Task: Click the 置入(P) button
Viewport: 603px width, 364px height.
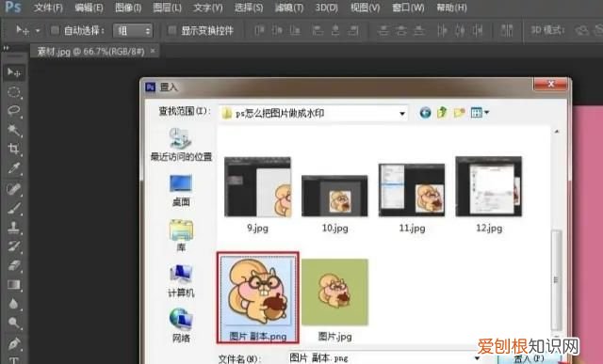Action: click(530, 358)
